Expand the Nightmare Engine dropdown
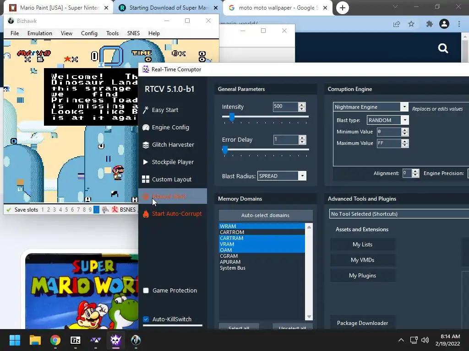This screenshot has width=469, height=351. pyautogui.click(x=404, y=107)
